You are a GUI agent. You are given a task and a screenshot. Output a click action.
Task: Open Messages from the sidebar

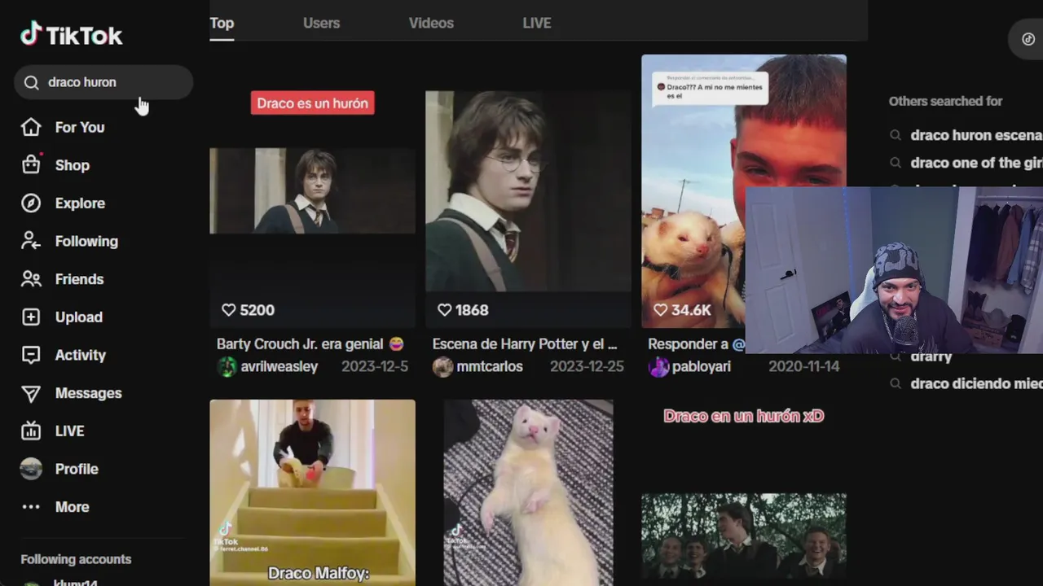tap(88, 393)
